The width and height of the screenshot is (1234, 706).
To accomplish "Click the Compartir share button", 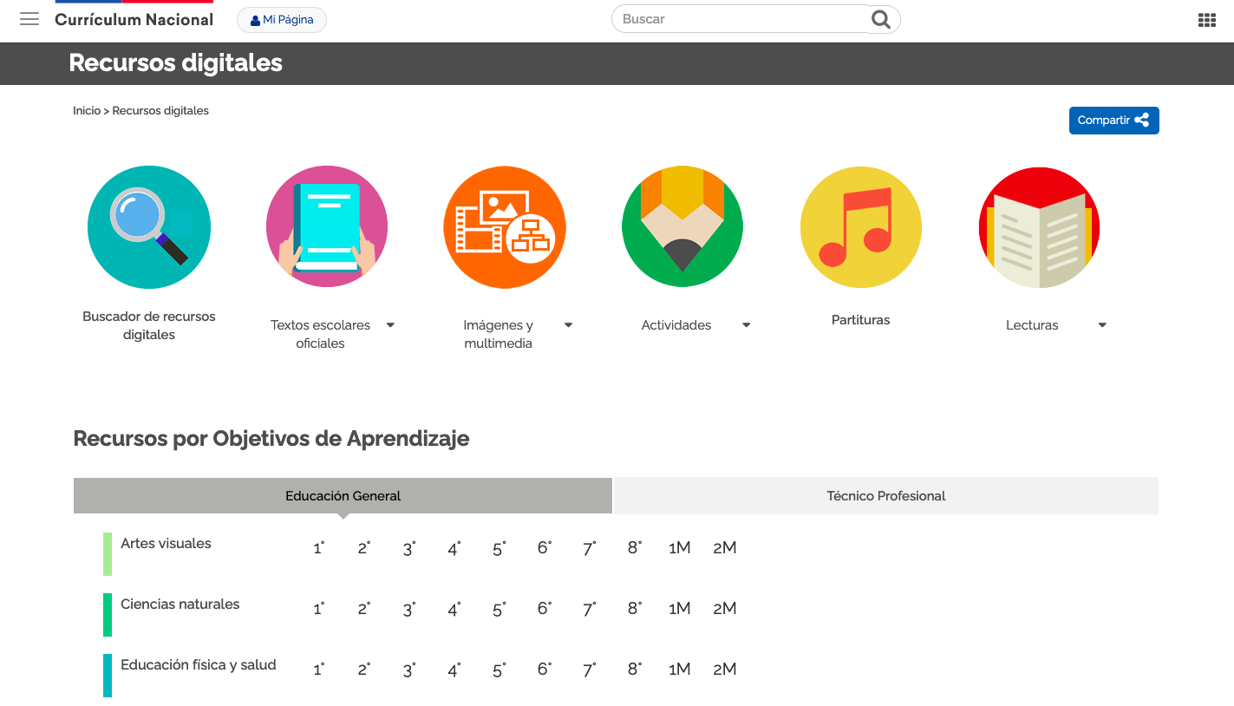I will 1113,121.
